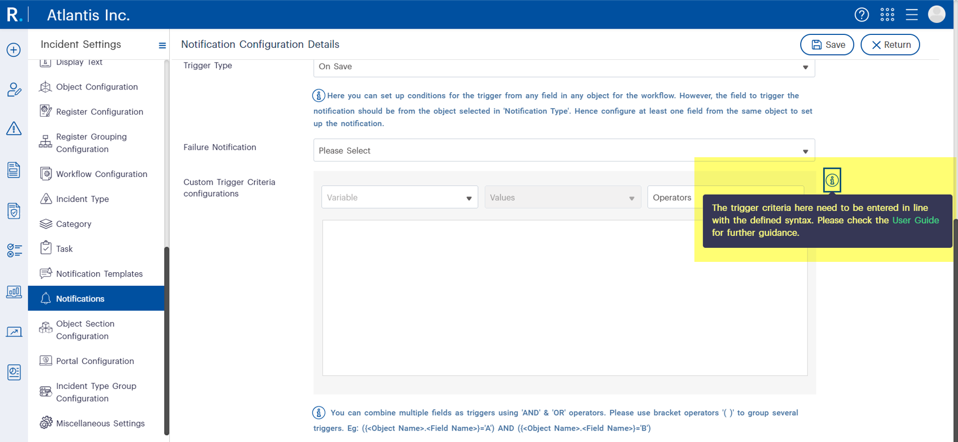Click the Portal Configuration icon

click(x=46, y=360)
